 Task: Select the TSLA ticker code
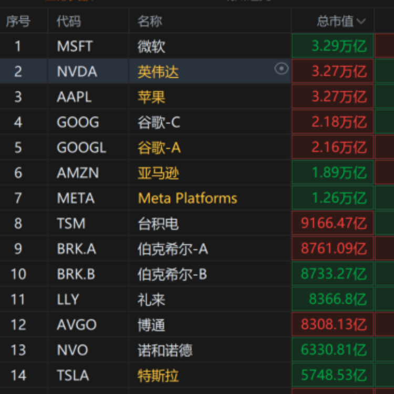(x=73, y=375)
